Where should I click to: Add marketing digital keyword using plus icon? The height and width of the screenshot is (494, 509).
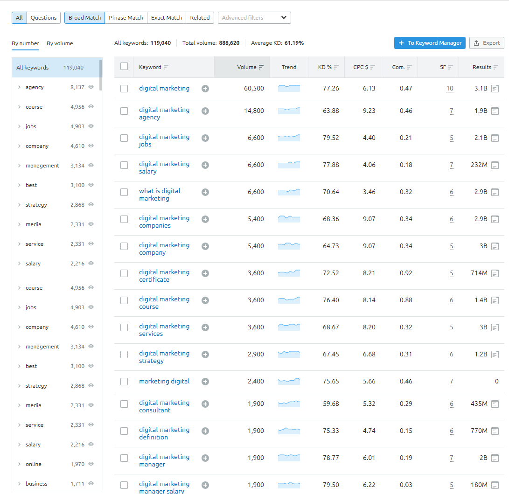tap(205, 382)
